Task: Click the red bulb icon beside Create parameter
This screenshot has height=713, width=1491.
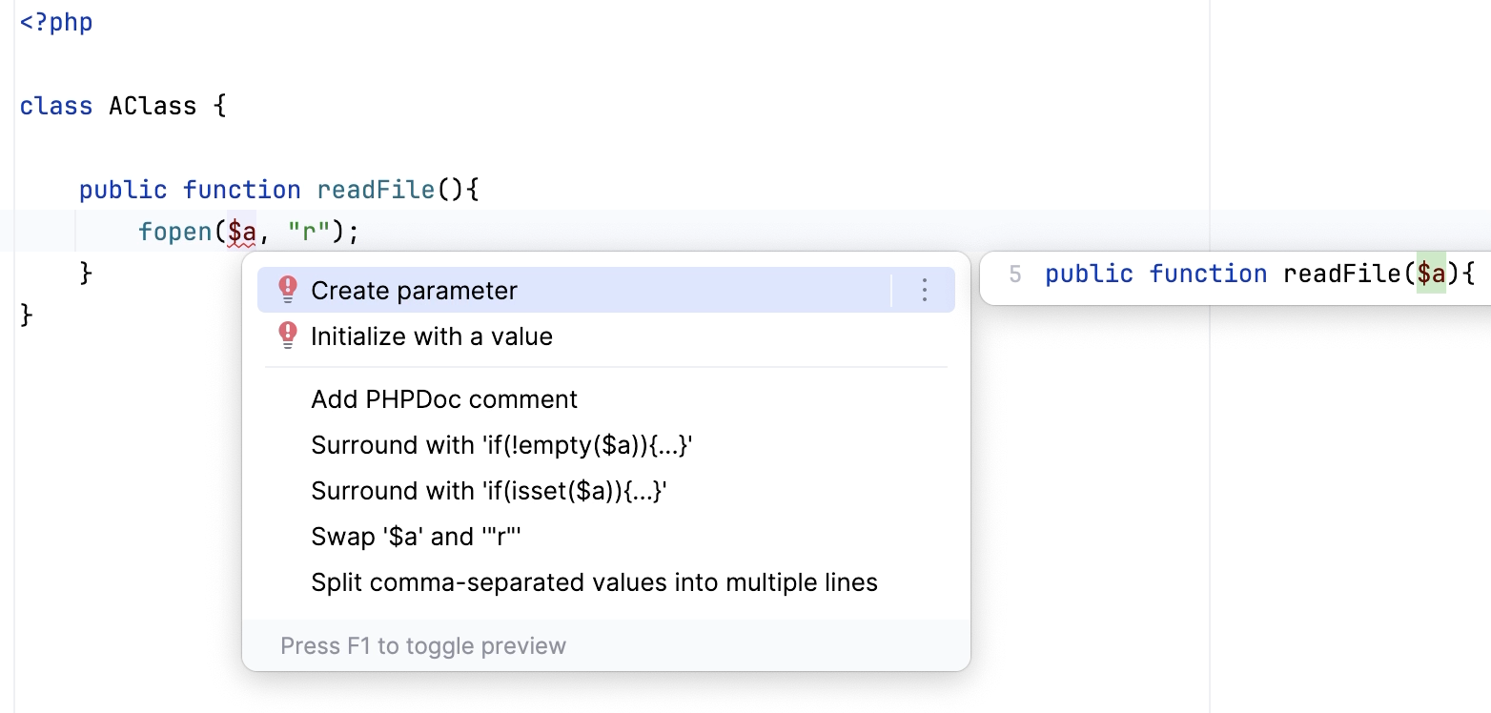Action: coord(287,290)
